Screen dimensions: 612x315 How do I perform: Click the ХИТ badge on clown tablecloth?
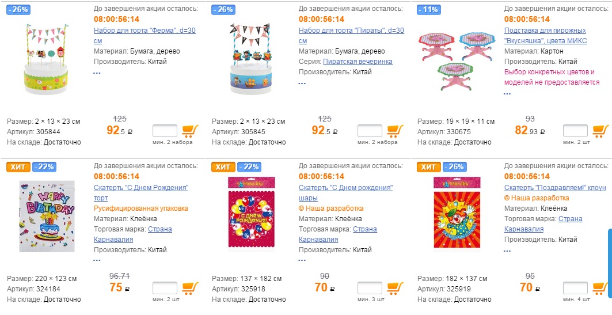coord(428,167)
